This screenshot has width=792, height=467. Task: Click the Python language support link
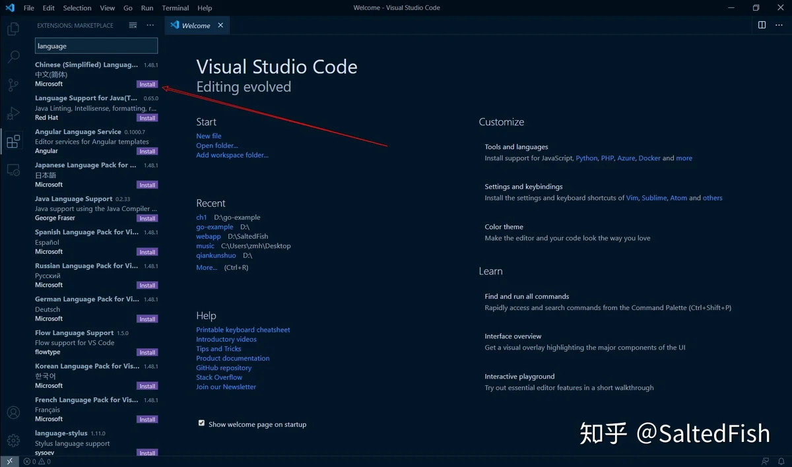587,158
